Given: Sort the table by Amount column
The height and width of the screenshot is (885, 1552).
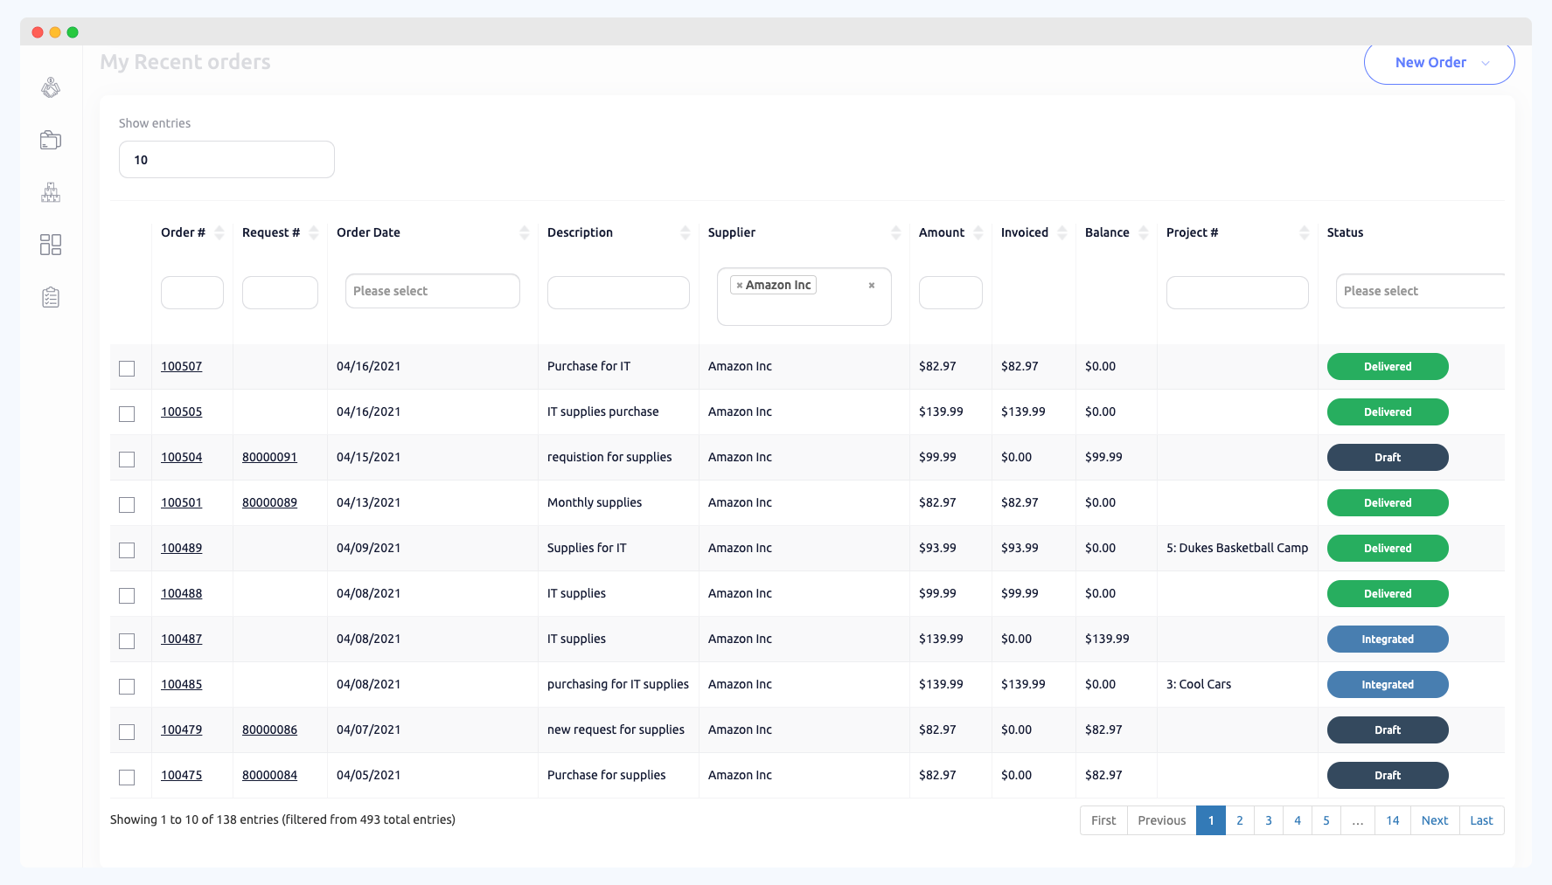Looking at the screenshot, I should (977, 232).
